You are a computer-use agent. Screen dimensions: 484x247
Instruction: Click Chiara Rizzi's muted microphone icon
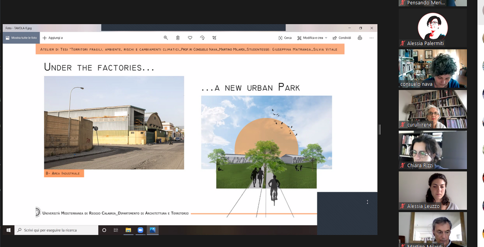pyautogui.click(x=403, y=165)
